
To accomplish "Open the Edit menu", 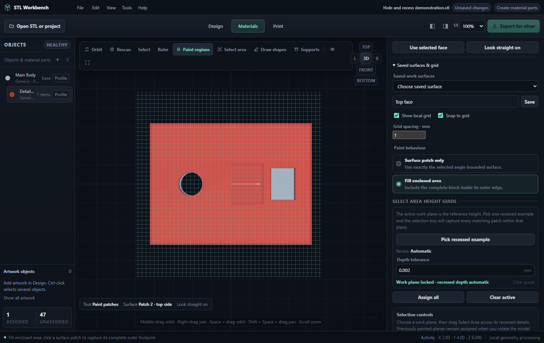I will pyautogui.click(x=96, y=8).
